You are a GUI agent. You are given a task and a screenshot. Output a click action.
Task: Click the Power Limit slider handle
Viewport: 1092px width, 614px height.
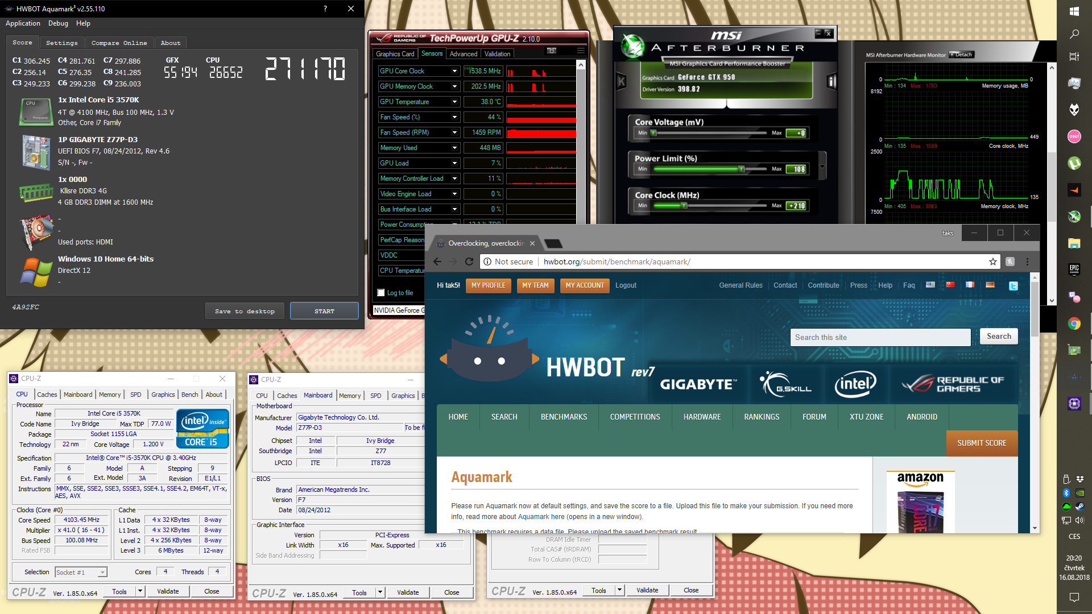[x=741, y=169]
